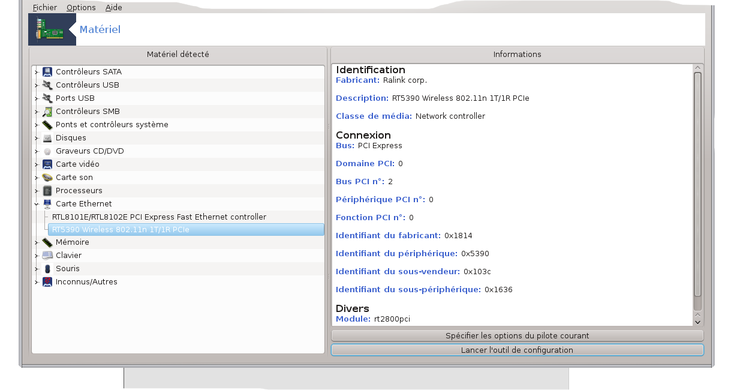
Task: Click the Ports USB icon
Action: (x=47, y=98)
